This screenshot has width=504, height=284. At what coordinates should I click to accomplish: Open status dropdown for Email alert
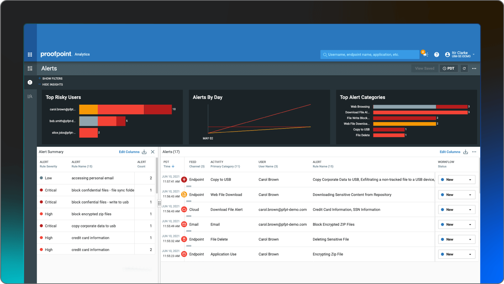coord(457,224)
